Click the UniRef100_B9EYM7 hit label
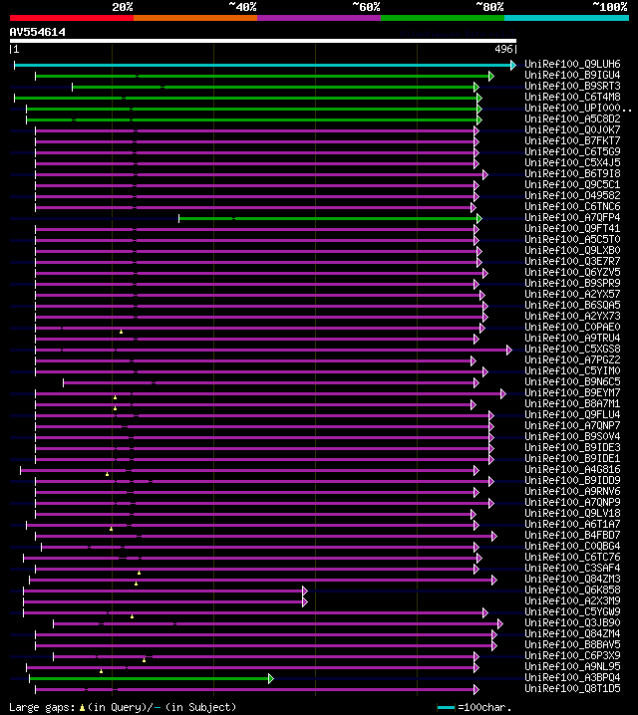The image size is (638, 715). pyautogui.click(x=572, y=392)
